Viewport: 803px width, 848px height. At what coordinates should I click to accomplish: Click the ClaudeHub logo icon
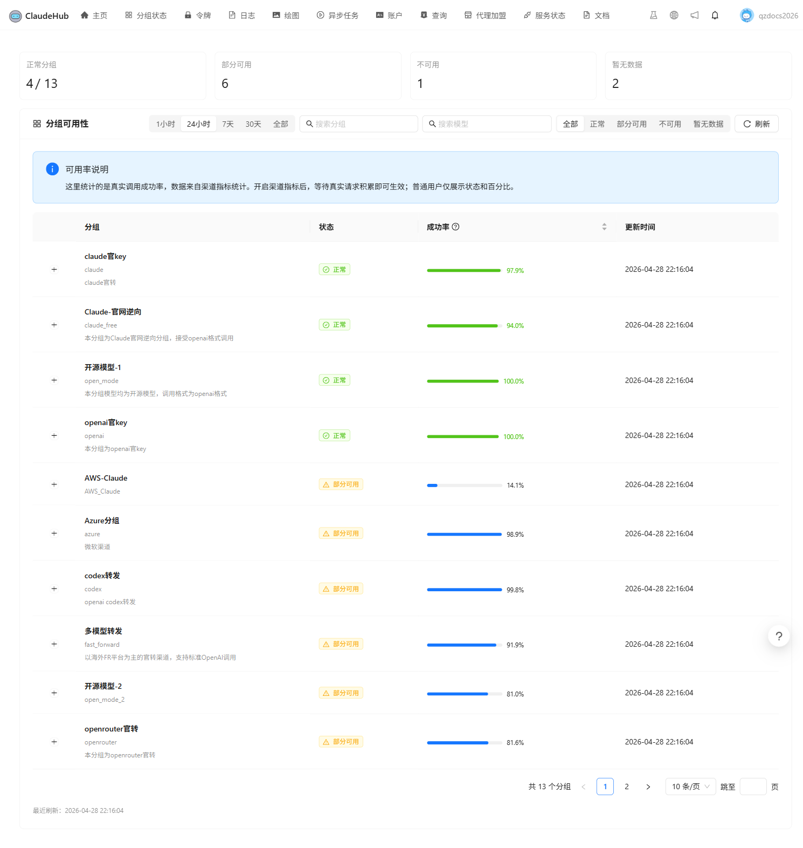(16, 16)
